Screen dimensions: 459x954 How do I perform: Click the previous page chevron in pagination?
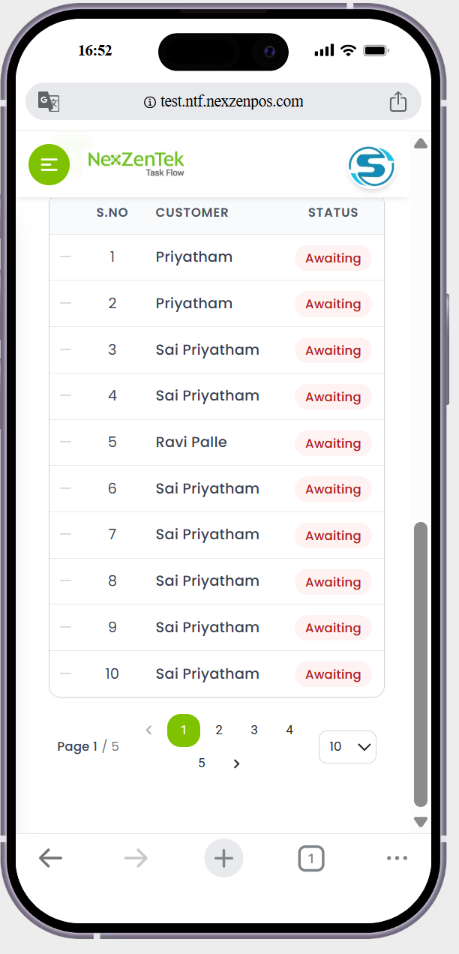point(148,729)
